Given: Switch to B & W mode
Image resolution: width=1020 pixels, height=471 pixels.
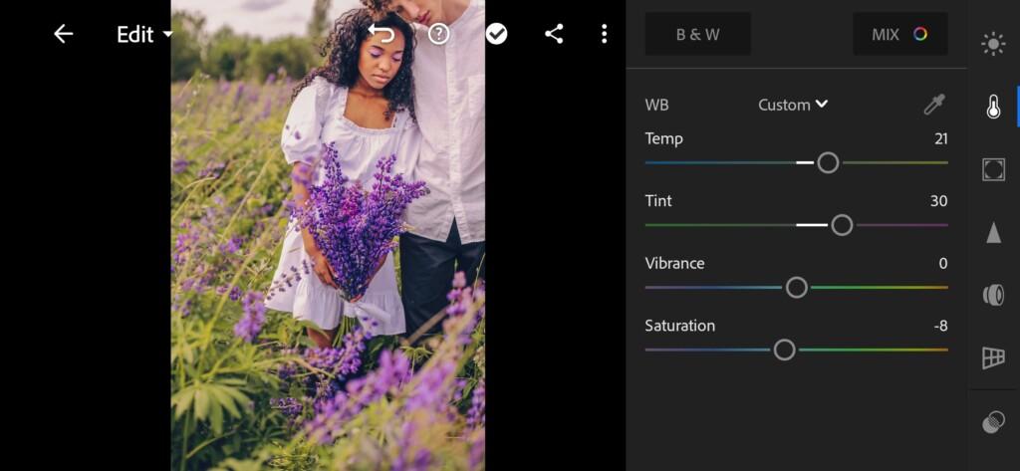Looking at the screenshot, I should click(x=698, y=34).
